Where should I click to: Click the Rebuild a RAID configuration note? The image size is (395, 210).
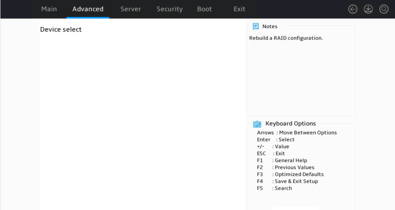pos(286,38)
